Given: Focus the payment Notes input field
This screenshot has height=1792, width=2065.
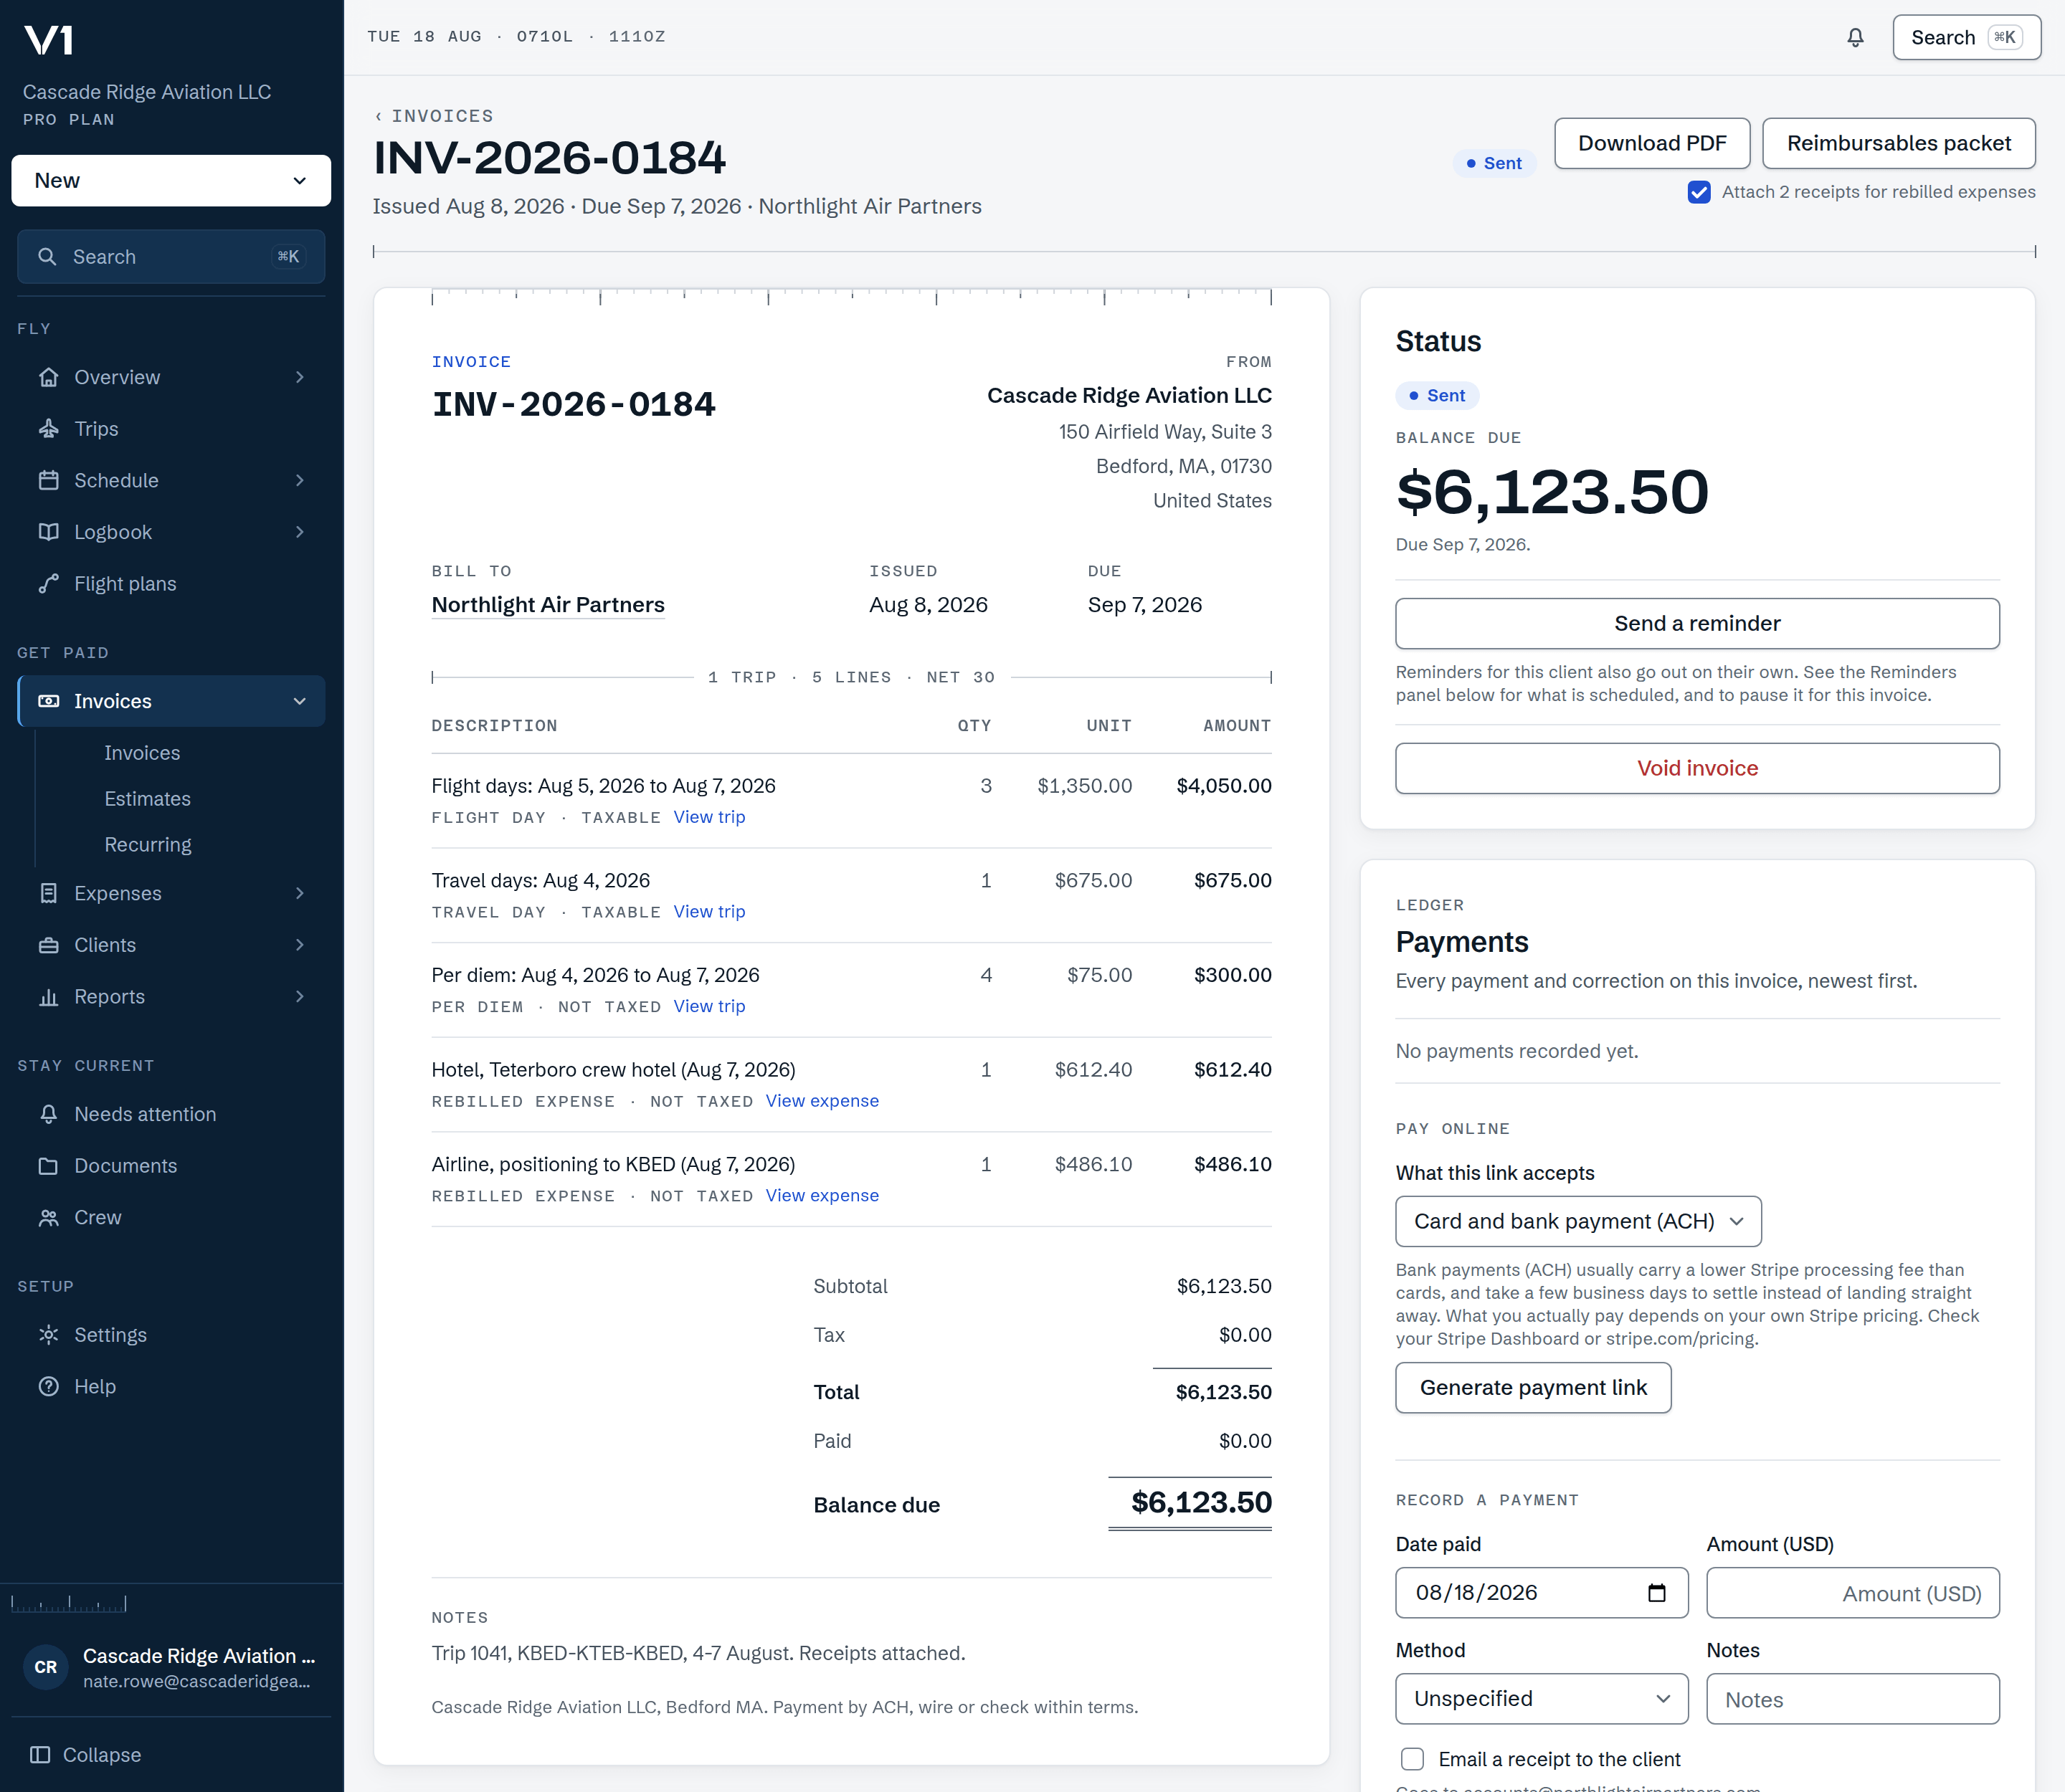Looking at the screenshot, I should (1853, 1699).
